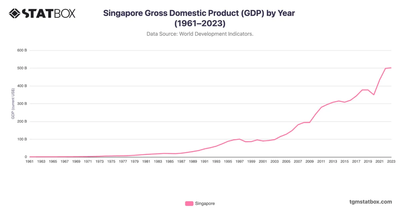Click the 2017 x-axis year label
The width and height of the screenshot is (400, 209).
click(x=356, y=161)
